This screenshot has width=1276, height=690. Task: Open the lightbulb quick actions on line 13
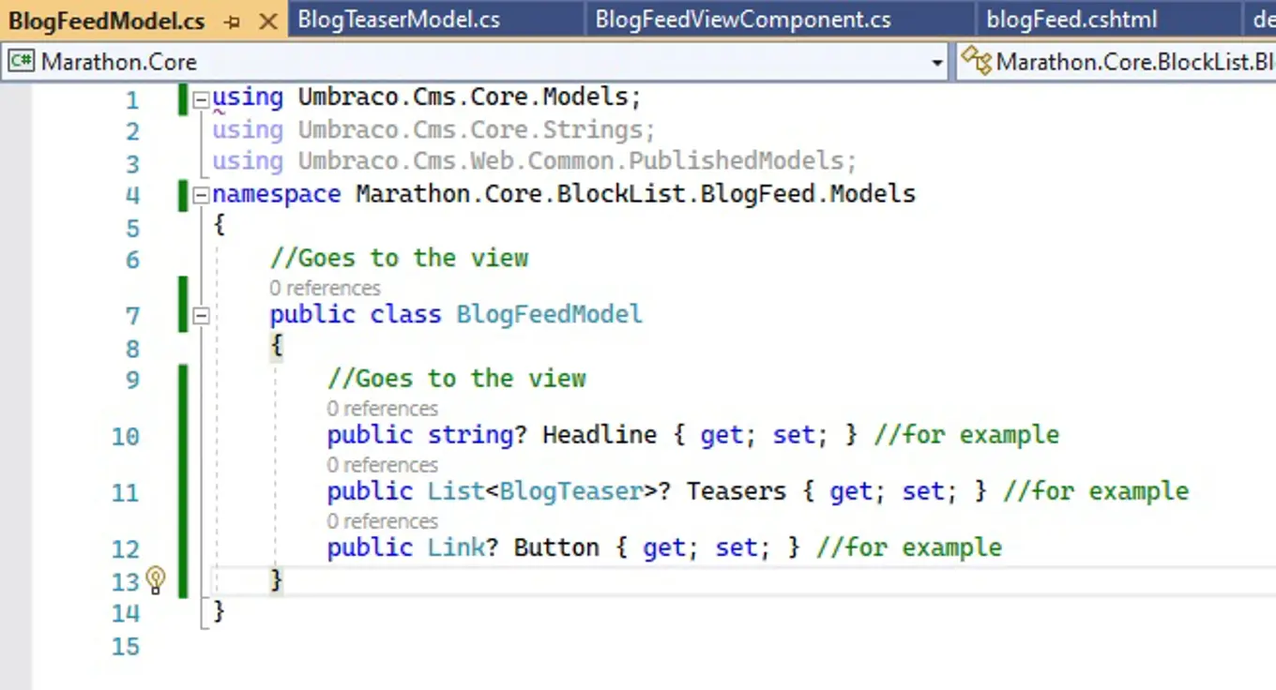[x=156, y=579]
